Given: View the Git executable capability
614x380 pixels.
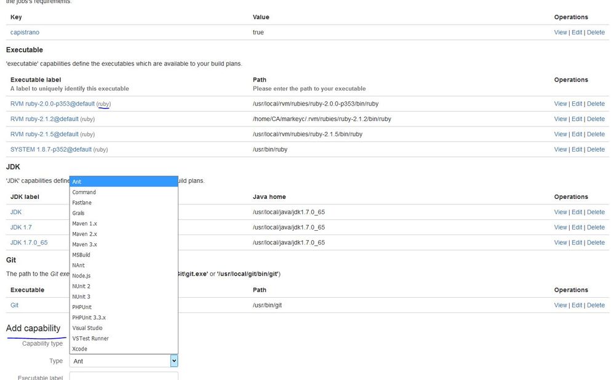Looking at the screenshot, I should [x=560, y=305].
